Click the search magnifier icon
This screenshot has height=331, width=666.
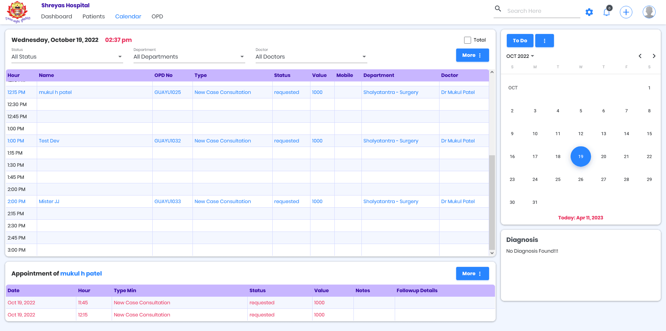point(498,9)
